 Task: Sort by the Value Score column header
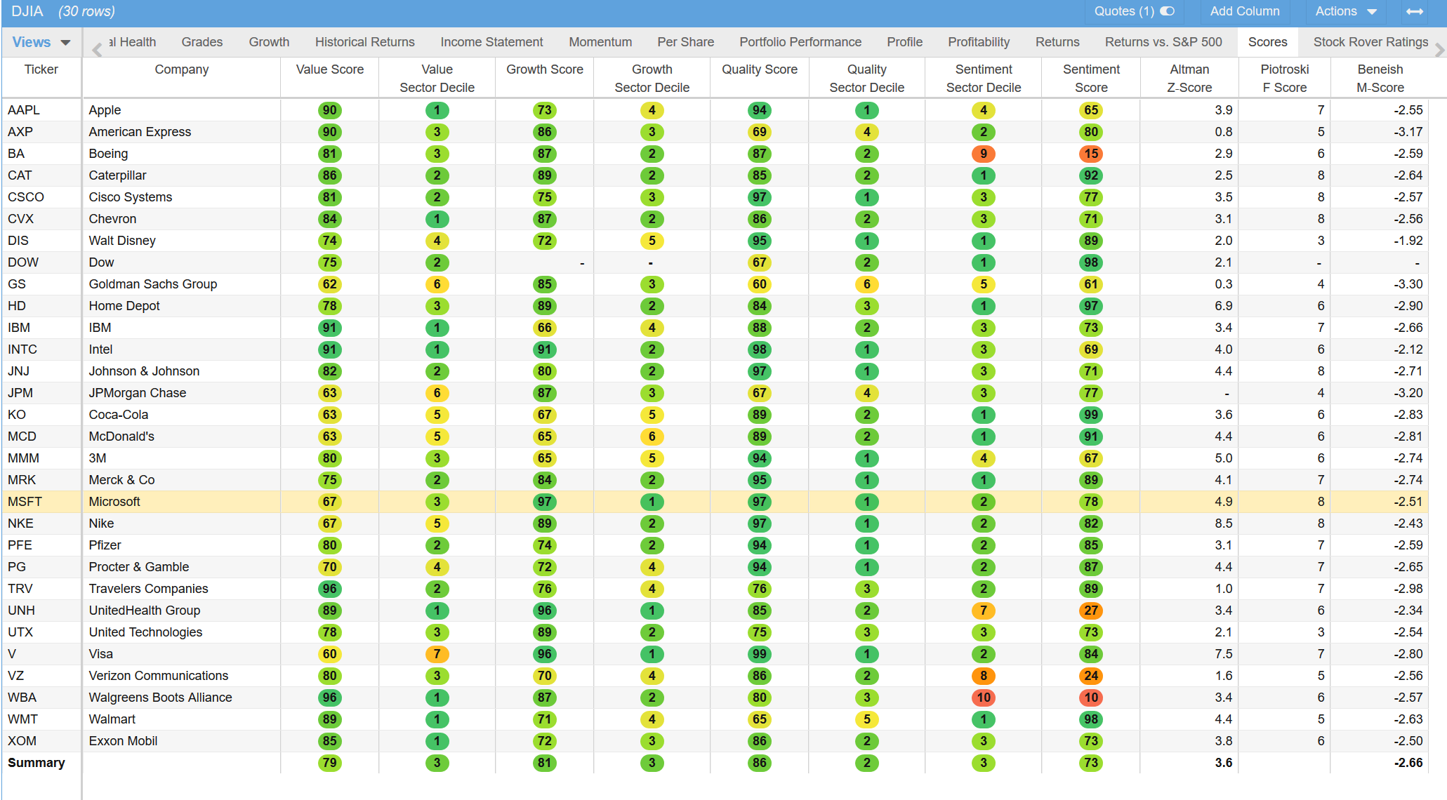[x=329, y=69]
